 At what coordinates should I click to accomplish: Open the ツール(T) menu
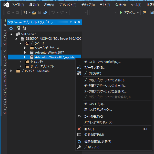[136, 5]
